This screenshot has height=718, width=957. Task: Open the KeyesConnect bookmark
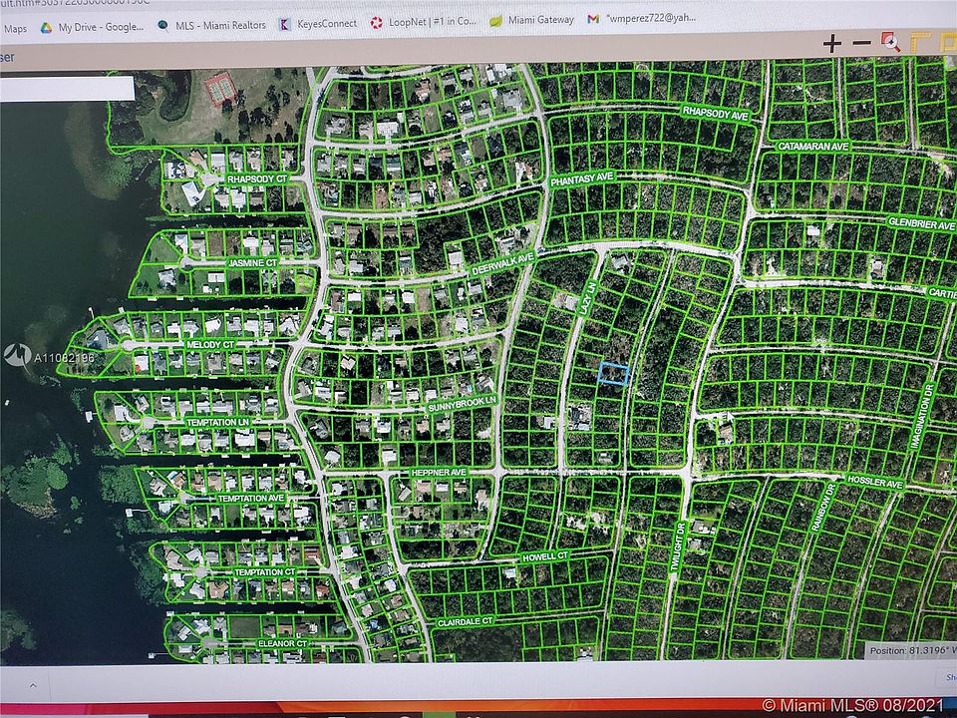[318, 24]
